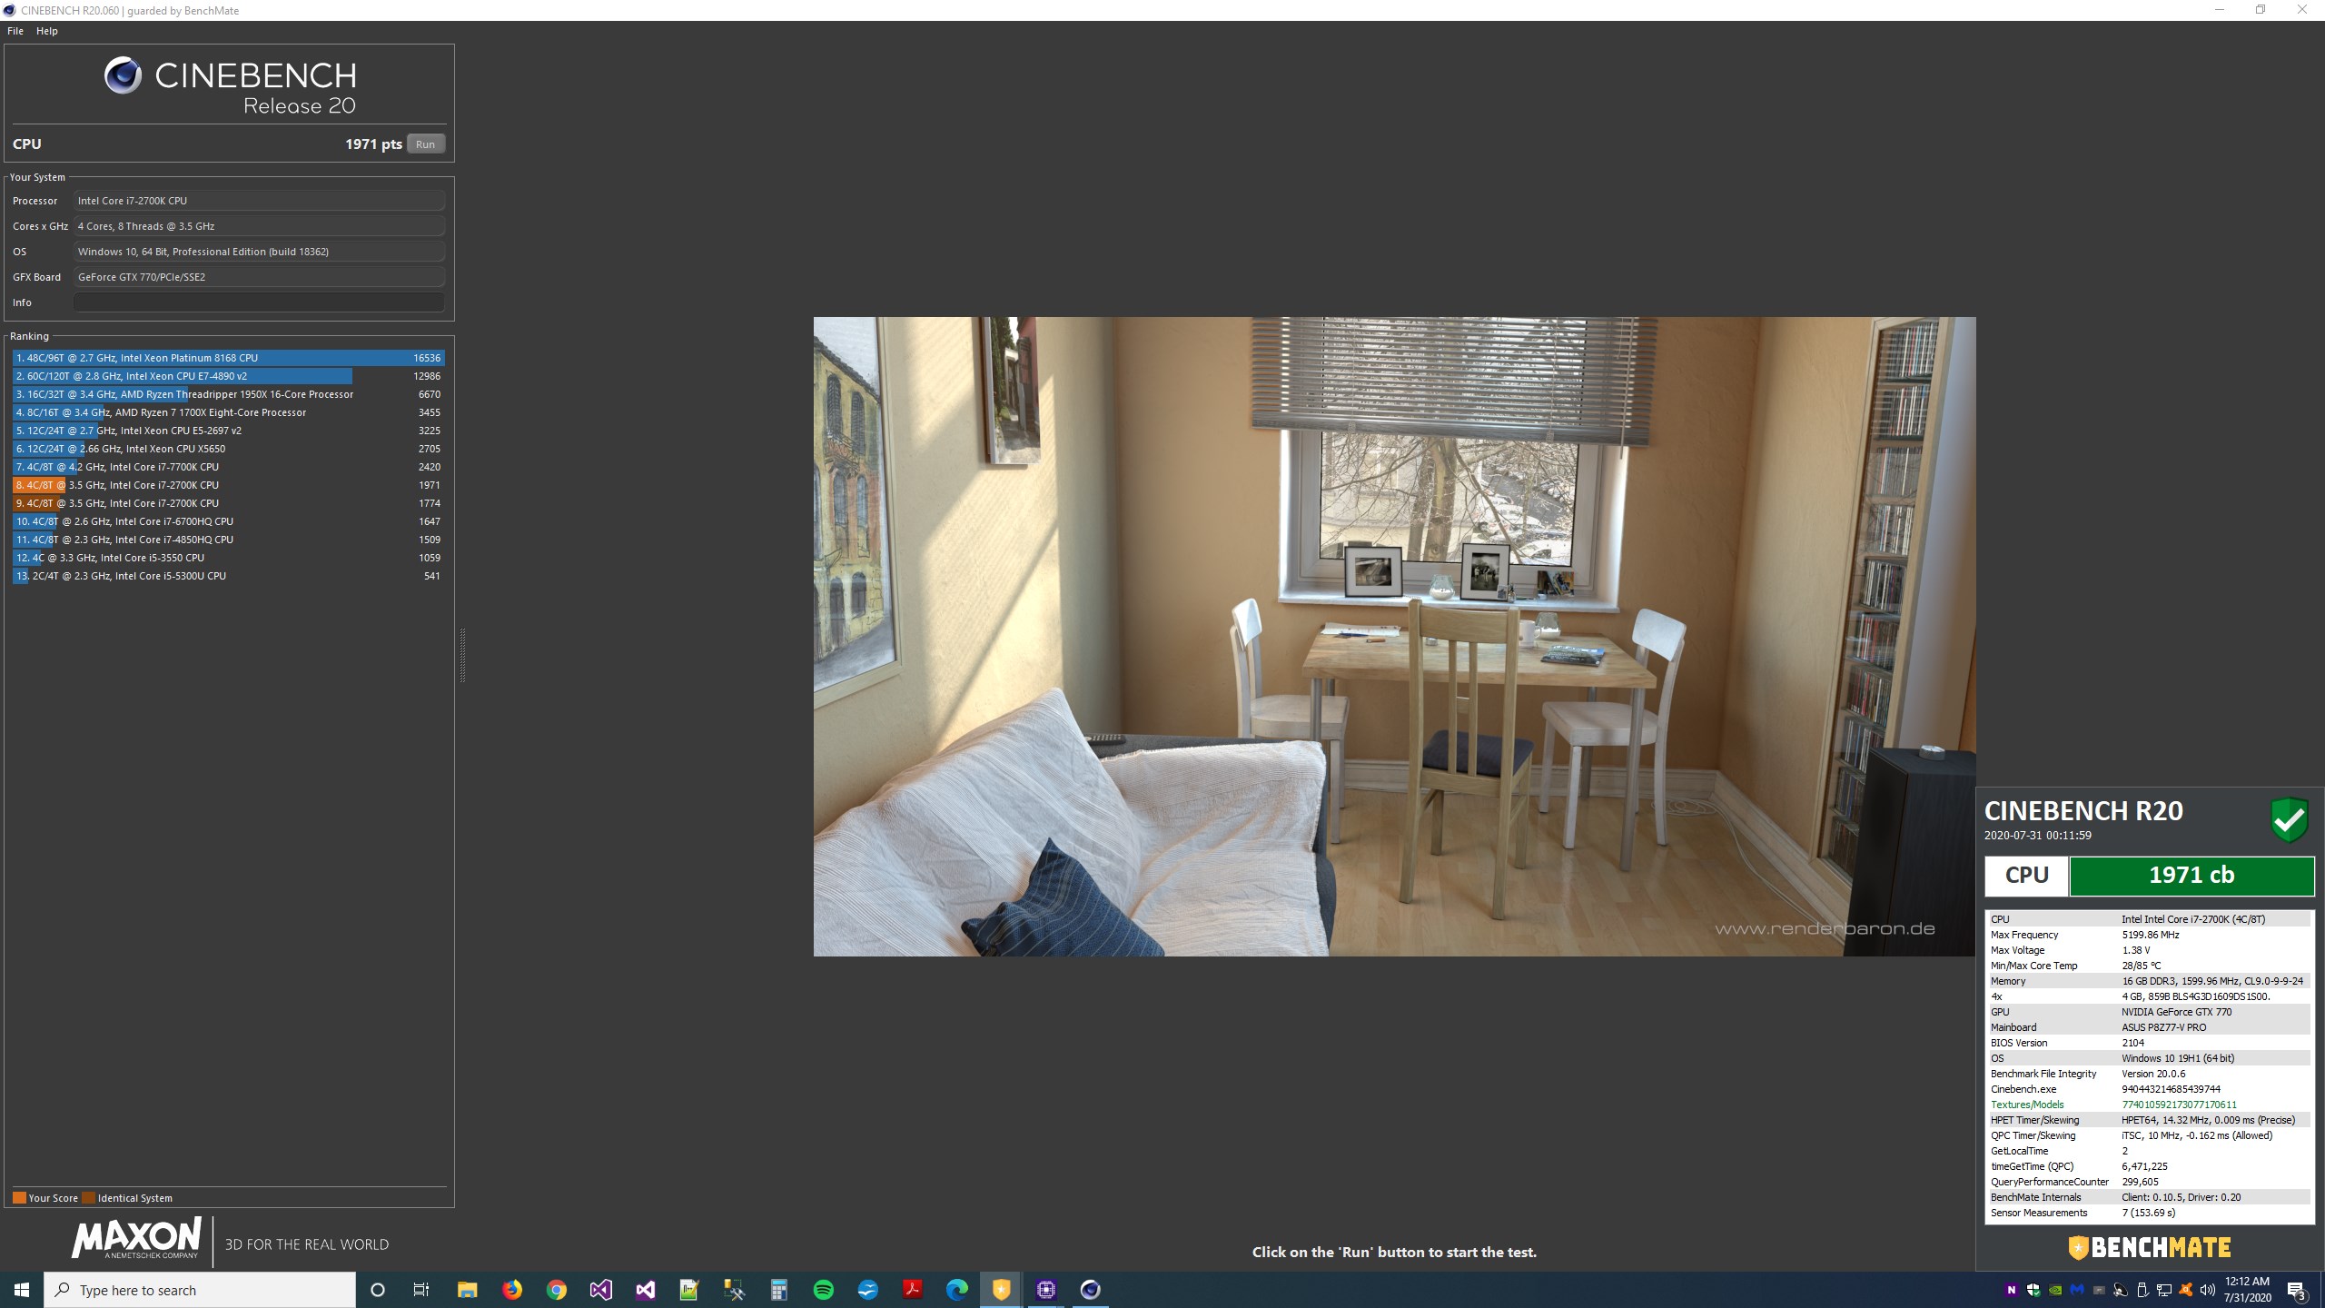Select ranking row Ryzen Threadripper 1950X
2325x1308 pixels.
[x=229, y=394]
